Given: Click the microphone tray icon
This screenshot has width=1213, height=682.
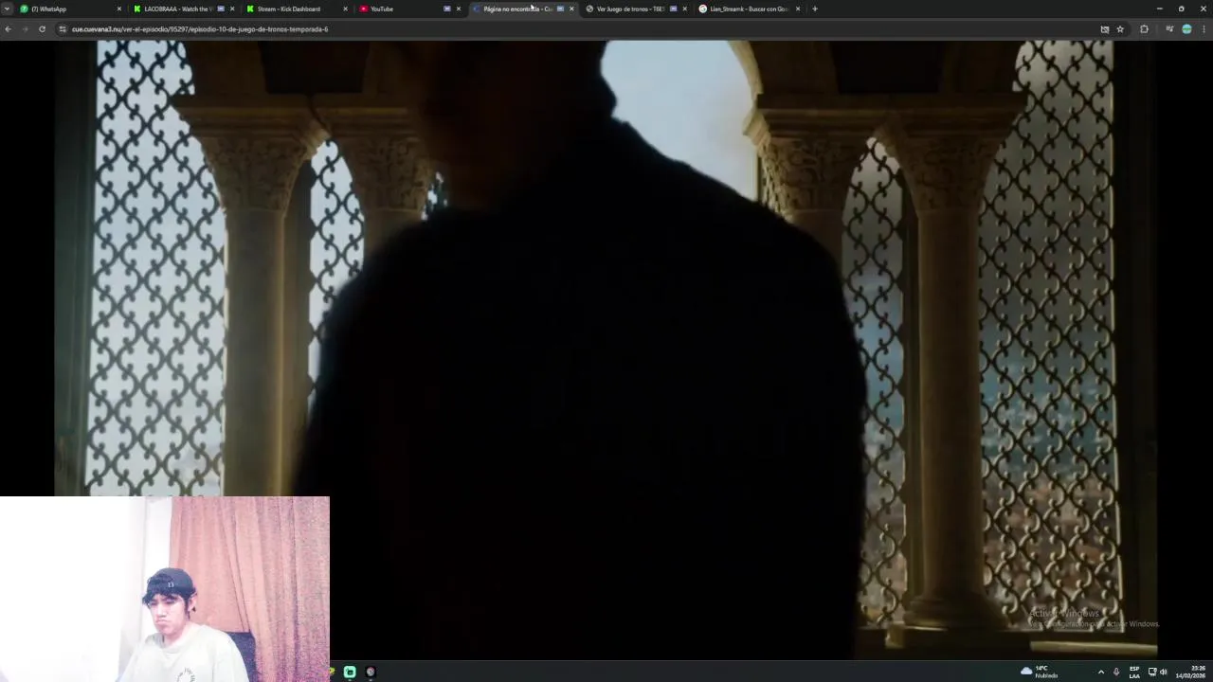Looking at the screenshot, I should tap(1116, 672).
